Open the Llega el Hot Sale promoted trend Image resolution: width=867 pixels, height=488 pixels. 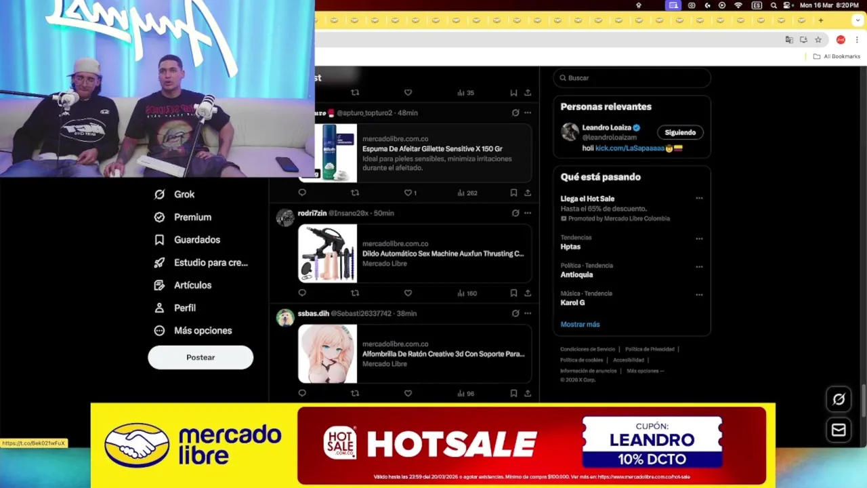point(587,199)
